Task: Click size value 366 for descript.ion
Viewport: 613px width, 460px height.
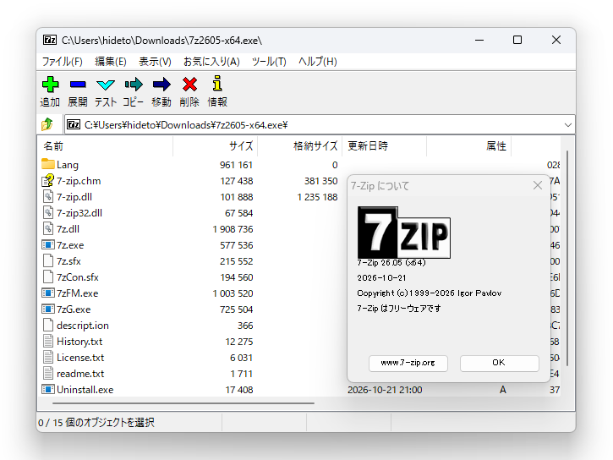Action: click(x=245, y=326)
